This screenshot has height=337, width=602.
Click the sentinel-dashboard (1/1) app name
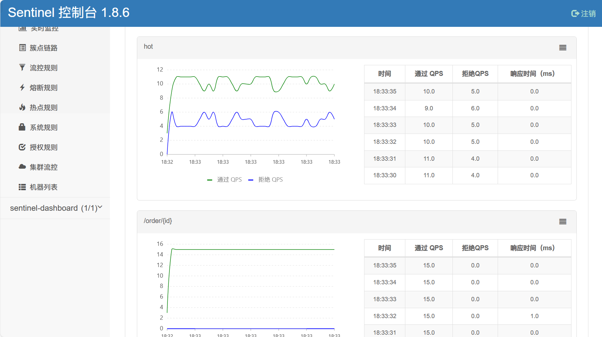[54, 208]
